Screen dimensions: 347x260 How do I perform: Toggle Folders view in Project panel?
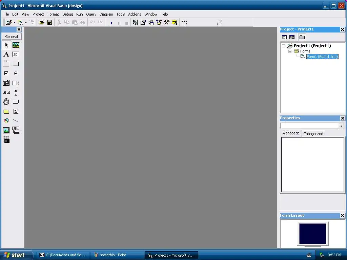tap(302, 37)
